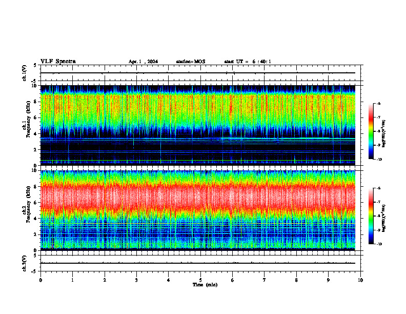Click time-axis tick label "3"
This screenshot has width=406, height=314.
coord(136,280)
